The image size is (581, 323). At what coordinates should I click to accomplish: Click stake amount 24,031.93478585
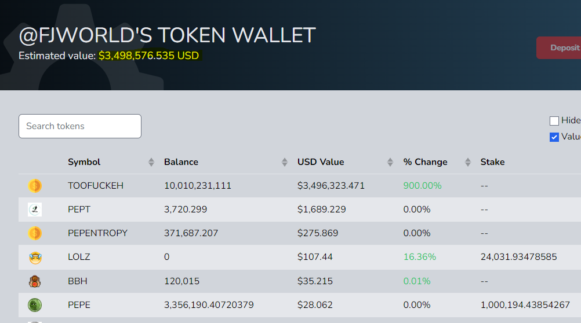point(519,257)
